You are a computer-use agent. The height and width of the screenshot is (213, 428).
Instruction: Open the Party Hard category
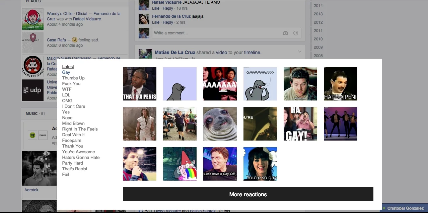point(72,163)
